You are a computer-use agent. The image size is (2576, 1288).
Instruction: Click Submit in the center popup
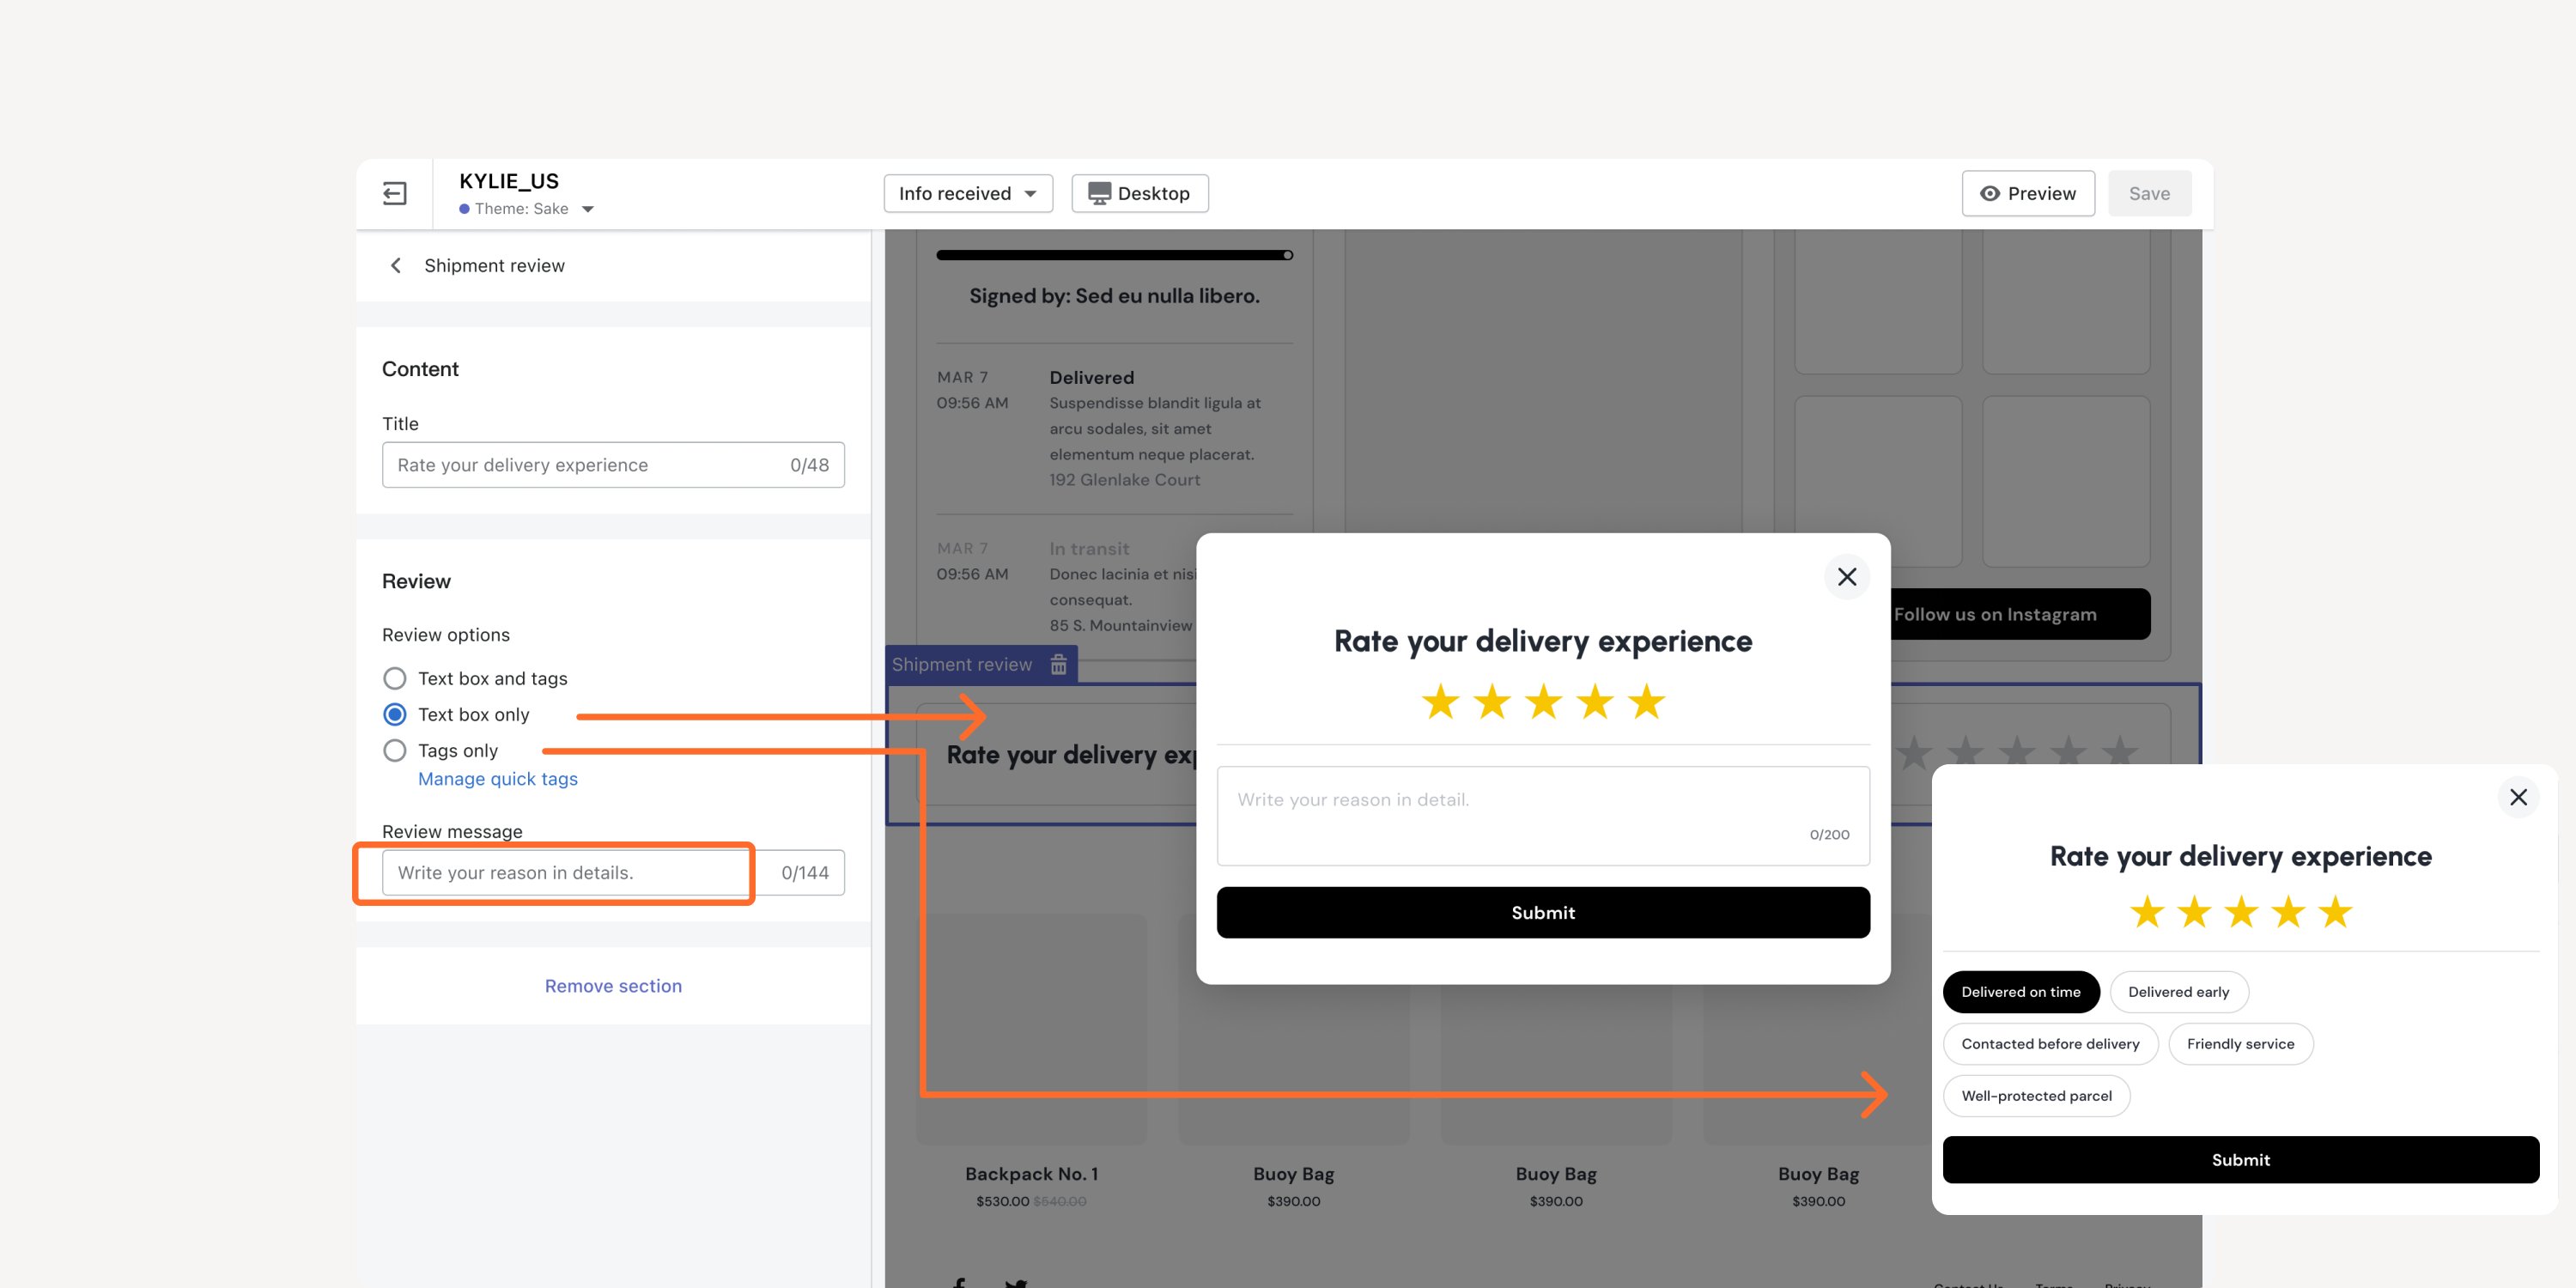1543,912
